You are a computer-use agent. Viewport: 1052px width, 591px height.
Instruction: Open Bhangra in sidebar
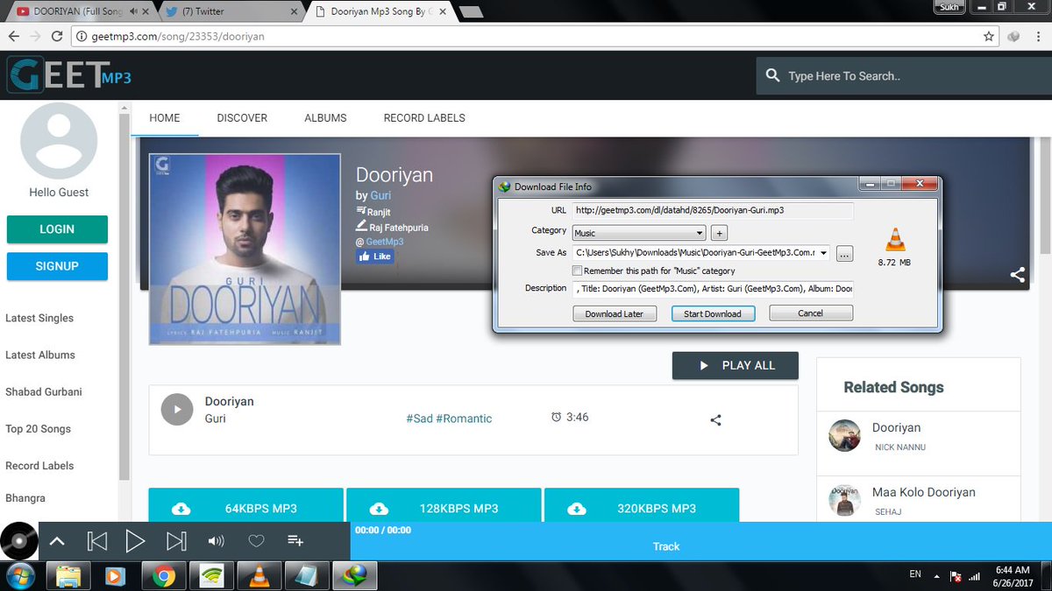click(25, 498)
